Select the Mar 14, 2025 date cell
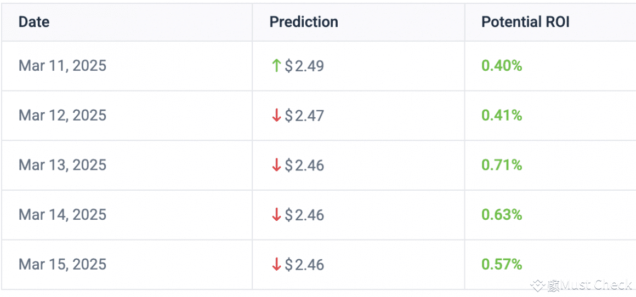The image size is (636, 297). point(63,215)
